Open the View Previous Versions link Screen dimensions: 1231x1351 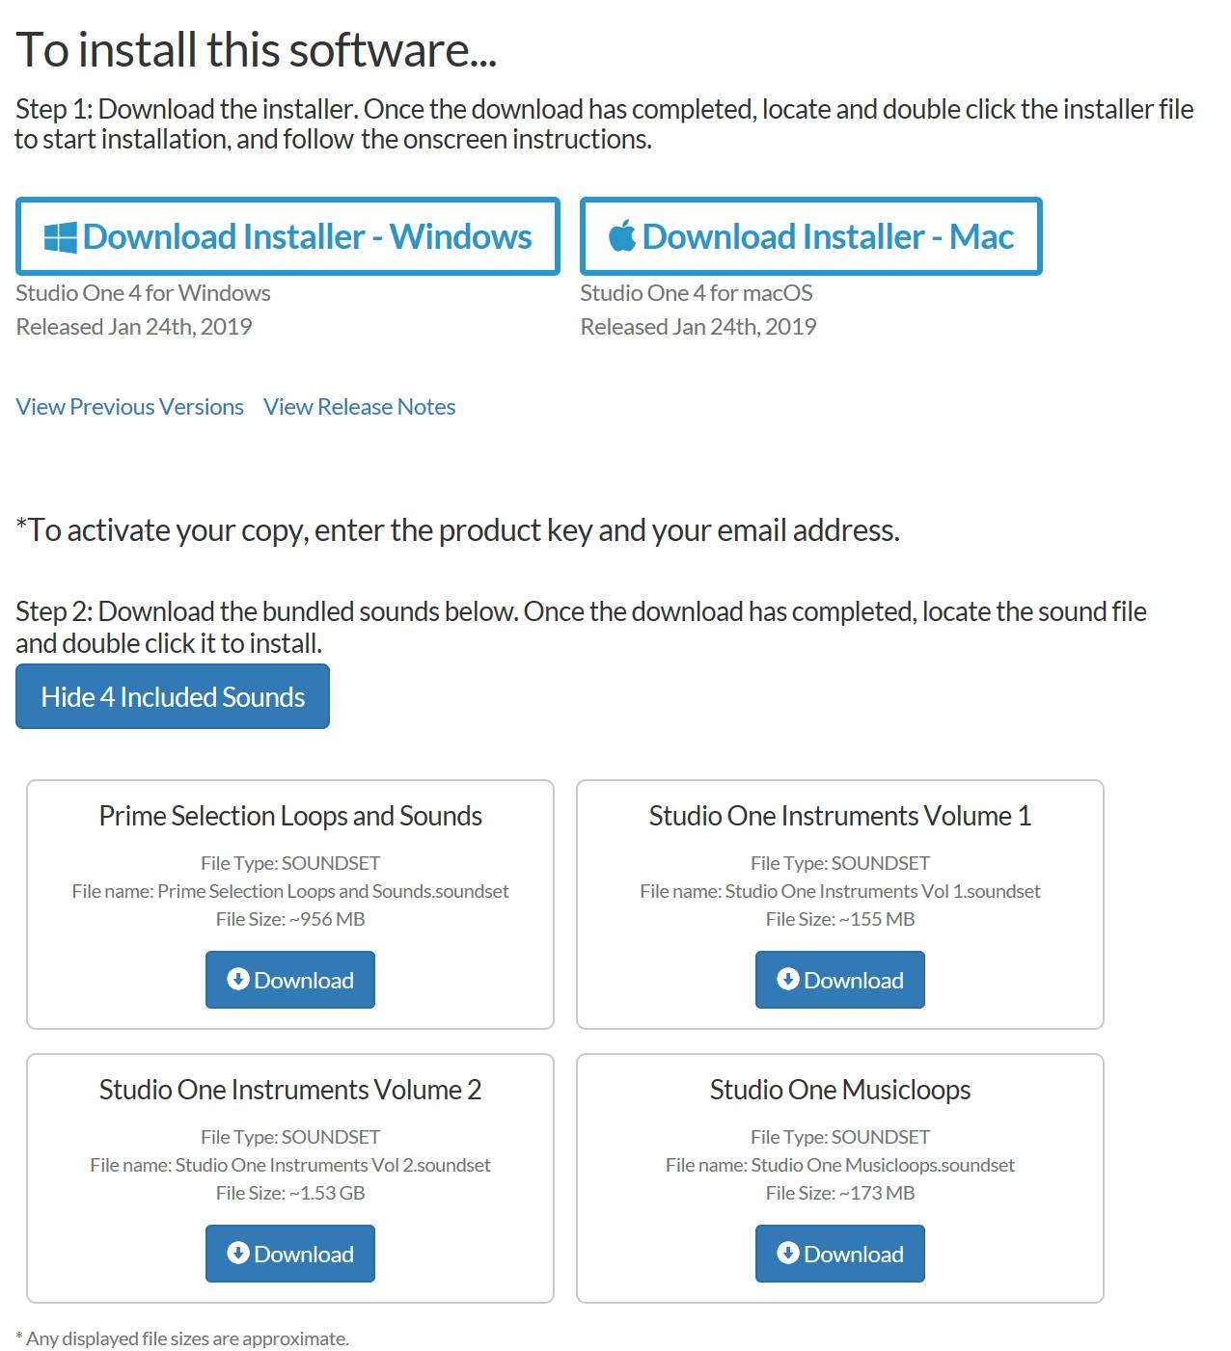129,407
